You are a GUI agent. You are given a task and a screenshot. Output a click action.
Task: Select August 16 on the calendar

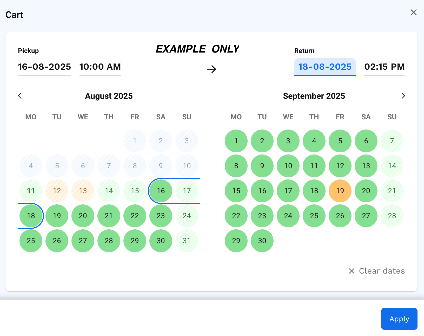(x=161, y=191)
